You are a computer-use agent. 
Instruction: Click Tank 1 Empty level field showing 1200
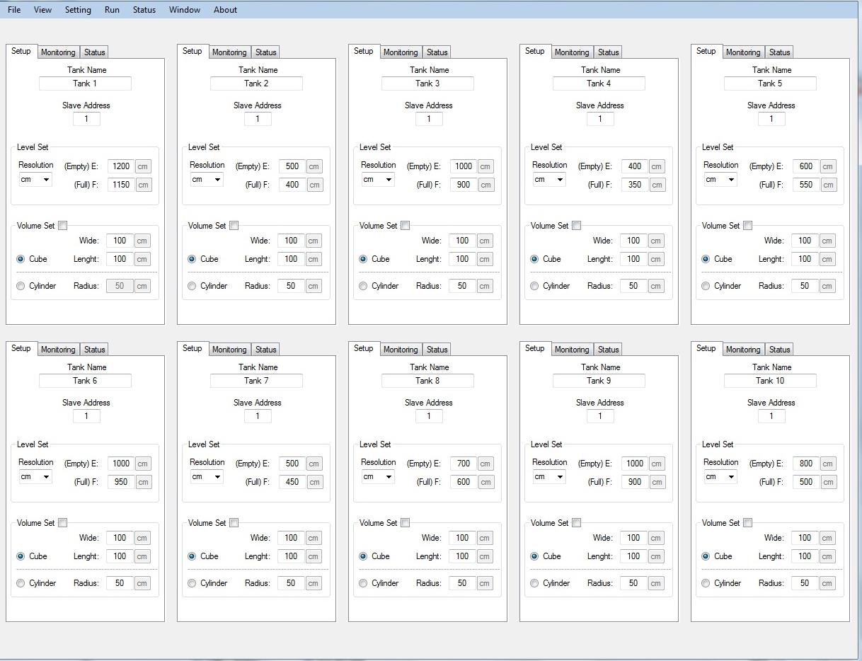pos(121,166)
